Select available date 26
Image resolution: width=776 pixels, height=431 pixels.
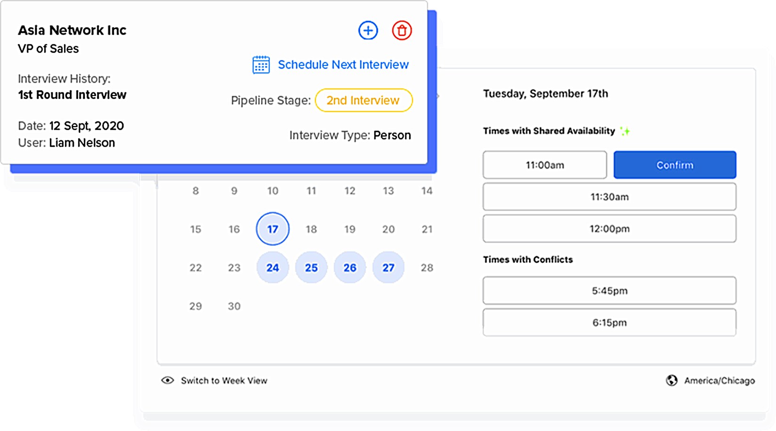click(x=350, y=267)
